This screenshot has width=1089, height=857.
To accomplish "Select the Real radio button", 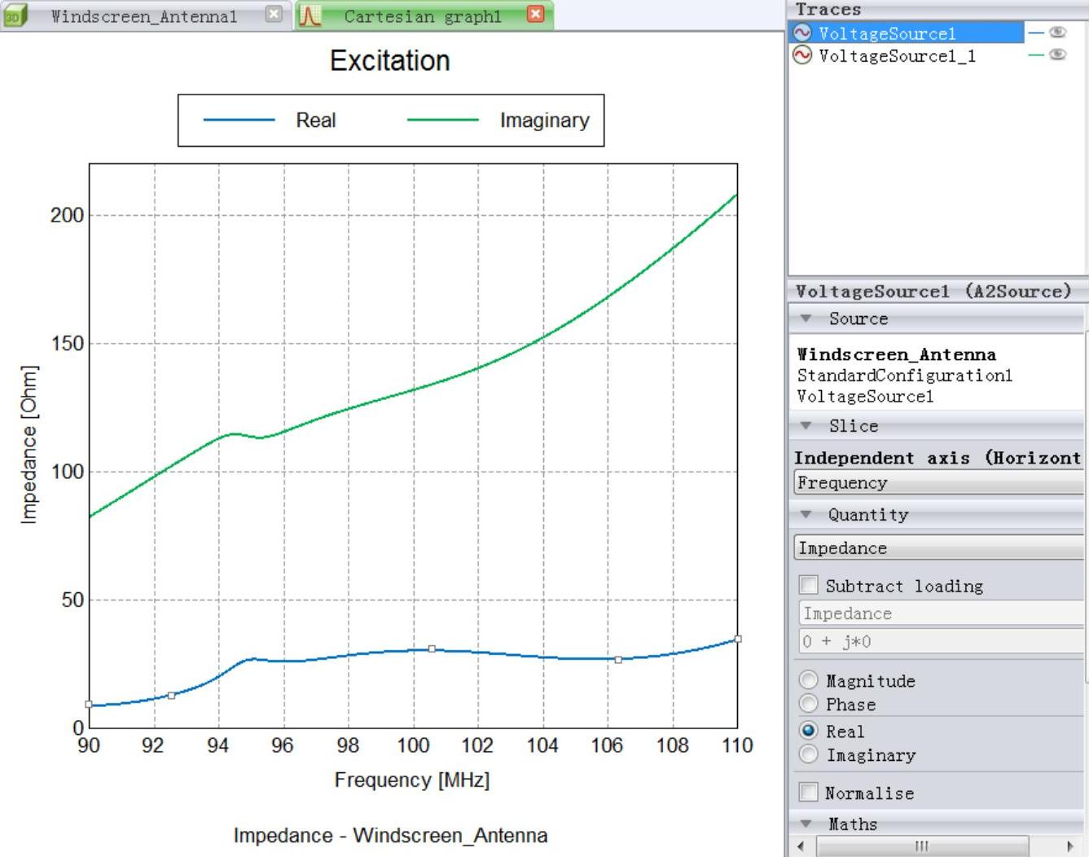I will click(809, 731).
